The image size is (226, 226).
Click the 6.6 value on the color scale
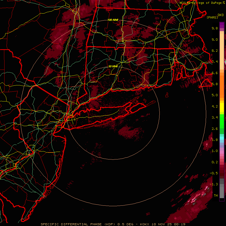tap(215, 73)
